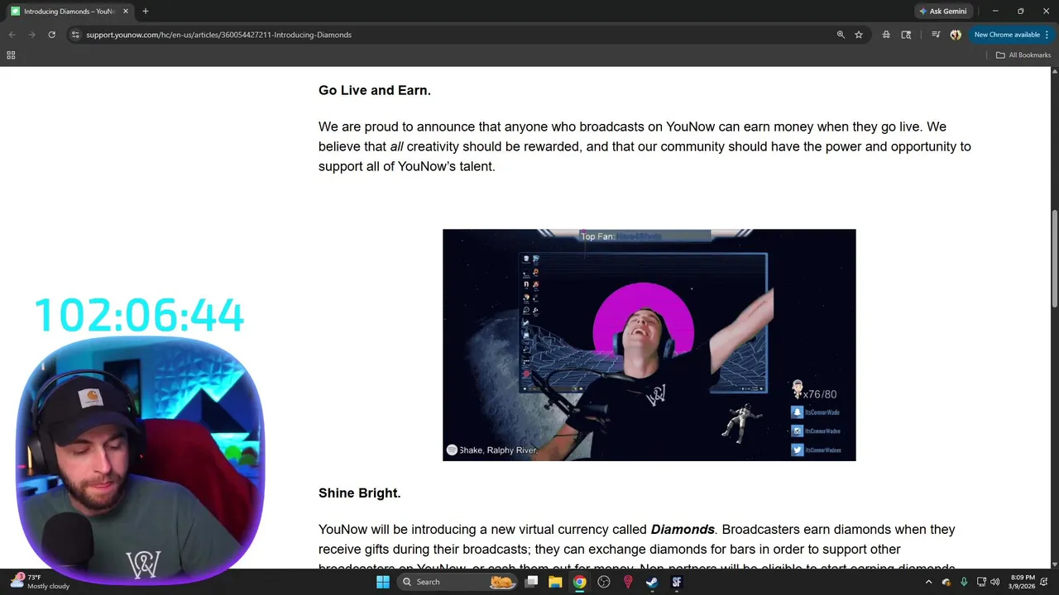
Task: Click the bold italic word "Diamonds"
Action: pos(683,529)
